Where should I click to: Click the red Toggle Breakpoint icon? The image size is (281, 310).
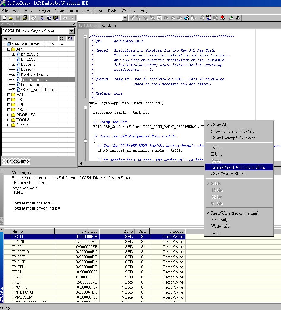(x=222, y=18)
